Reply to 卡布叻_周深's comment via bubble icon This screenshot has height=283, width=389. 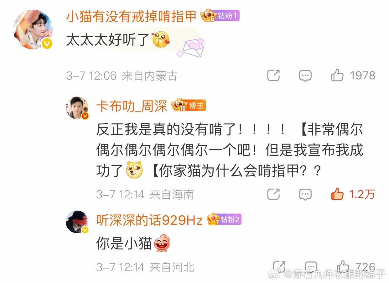(305, 195)
